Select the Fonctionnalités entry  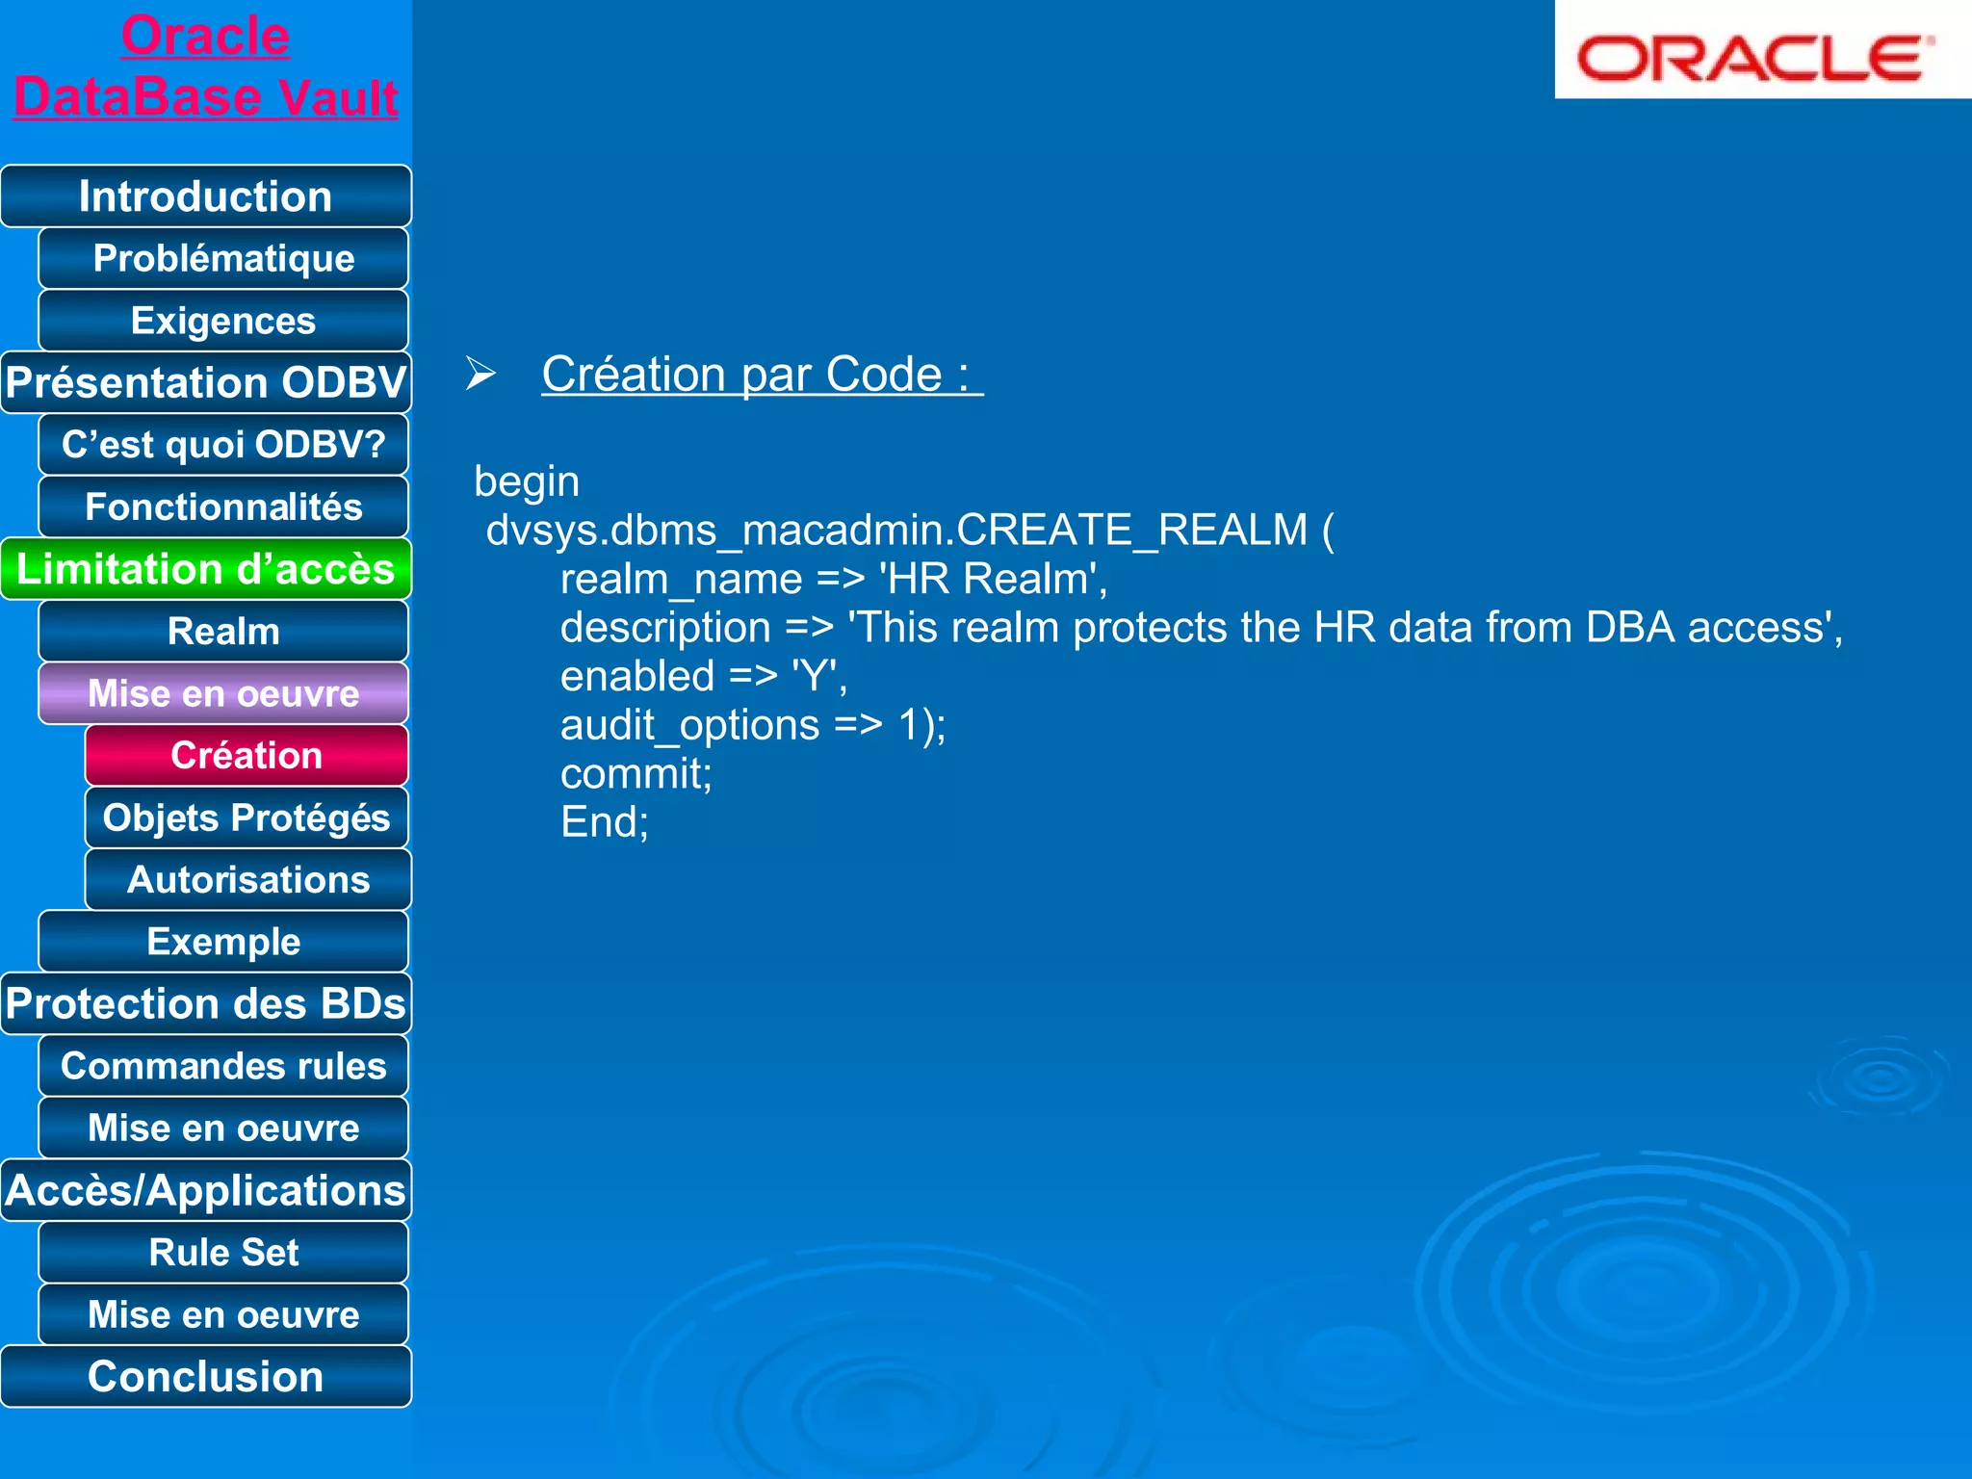click(223, 506)
